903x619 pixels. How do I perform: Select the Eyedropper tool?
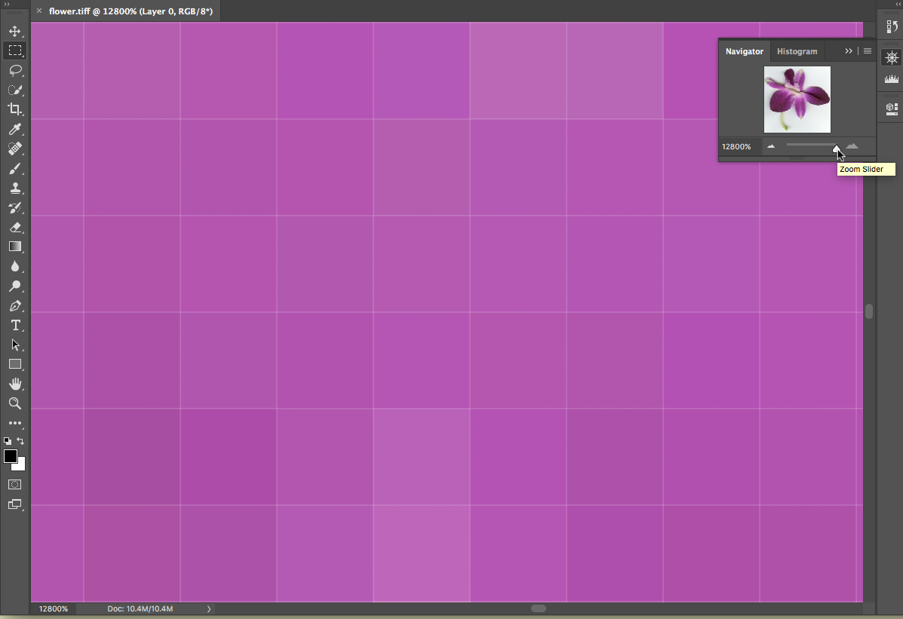pos(14,129)
